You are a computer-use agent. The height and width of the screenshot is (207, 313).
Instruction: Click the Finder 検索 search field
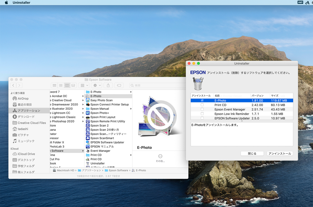[157, 85]
